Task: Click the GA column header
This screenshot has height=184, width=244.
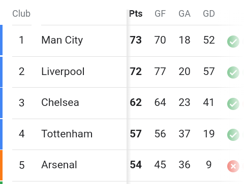Action: tap(185, 14)
